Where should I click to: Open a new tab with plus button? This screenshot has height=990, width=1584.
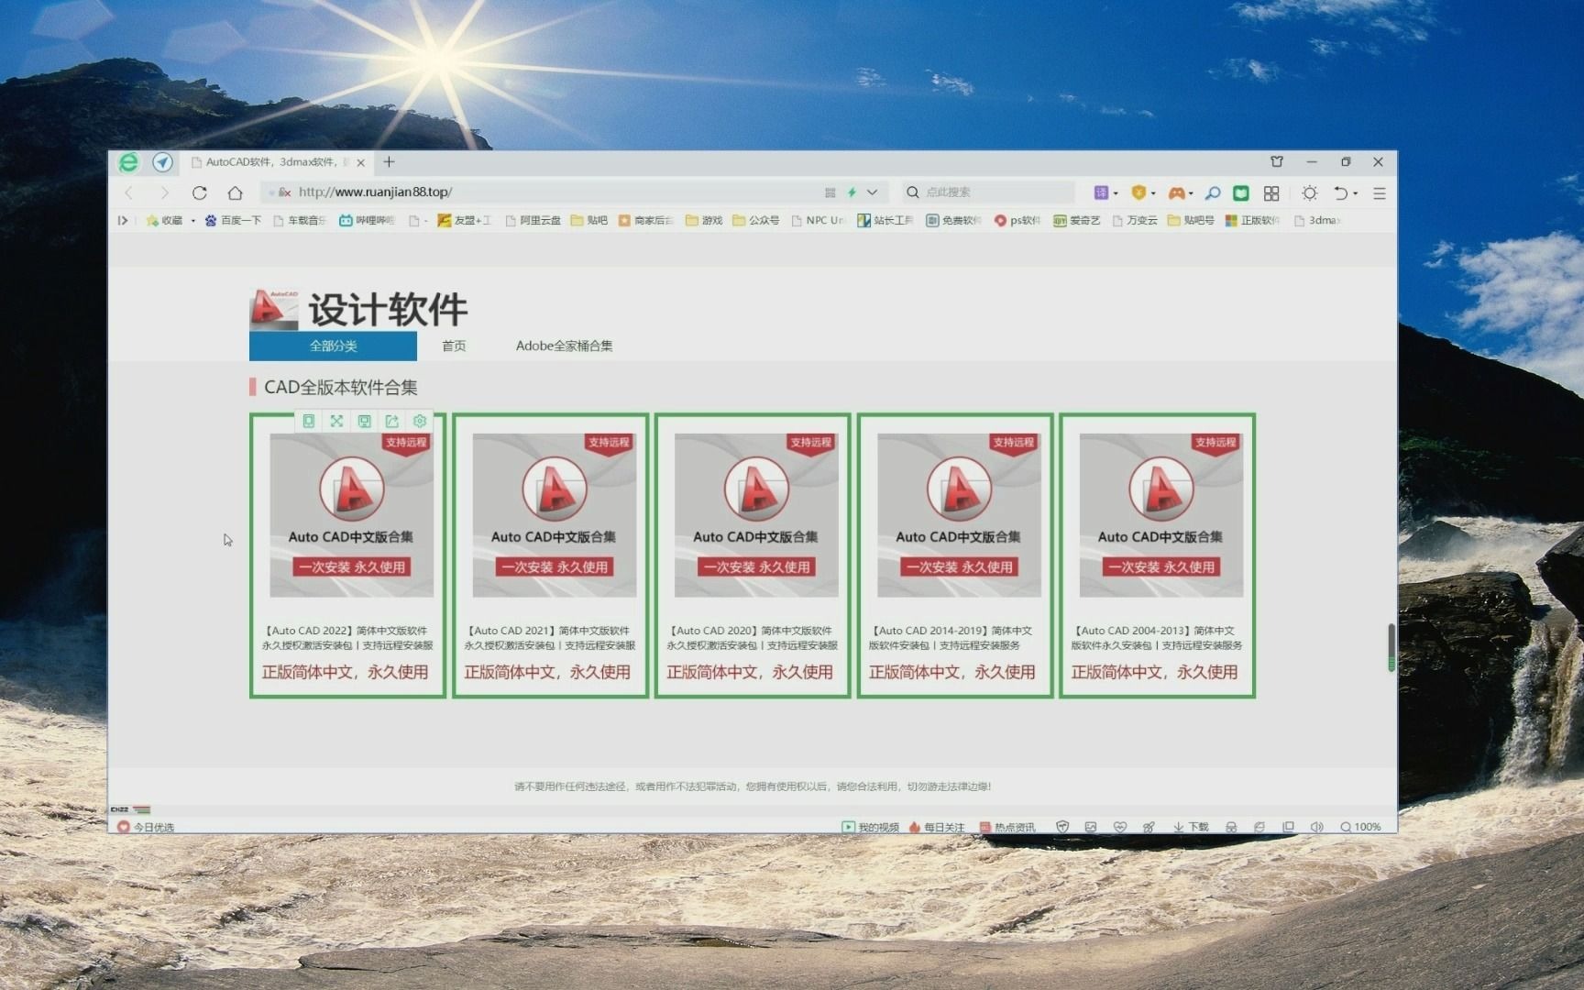pos(389,162)
